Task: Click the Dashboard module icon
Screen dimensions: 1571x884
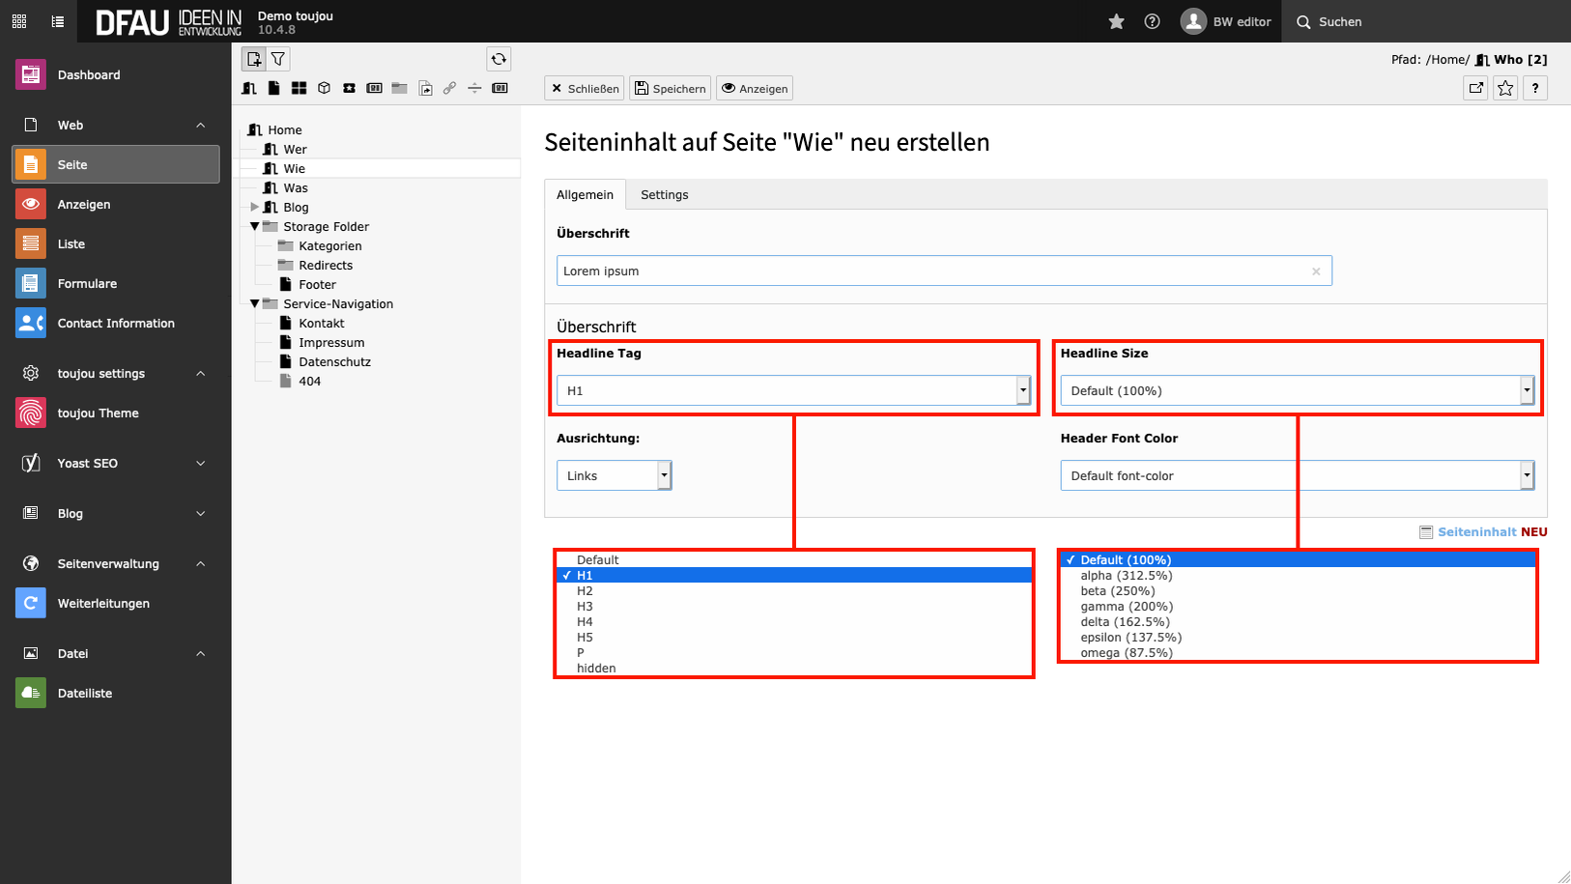Action: [31, 74]
